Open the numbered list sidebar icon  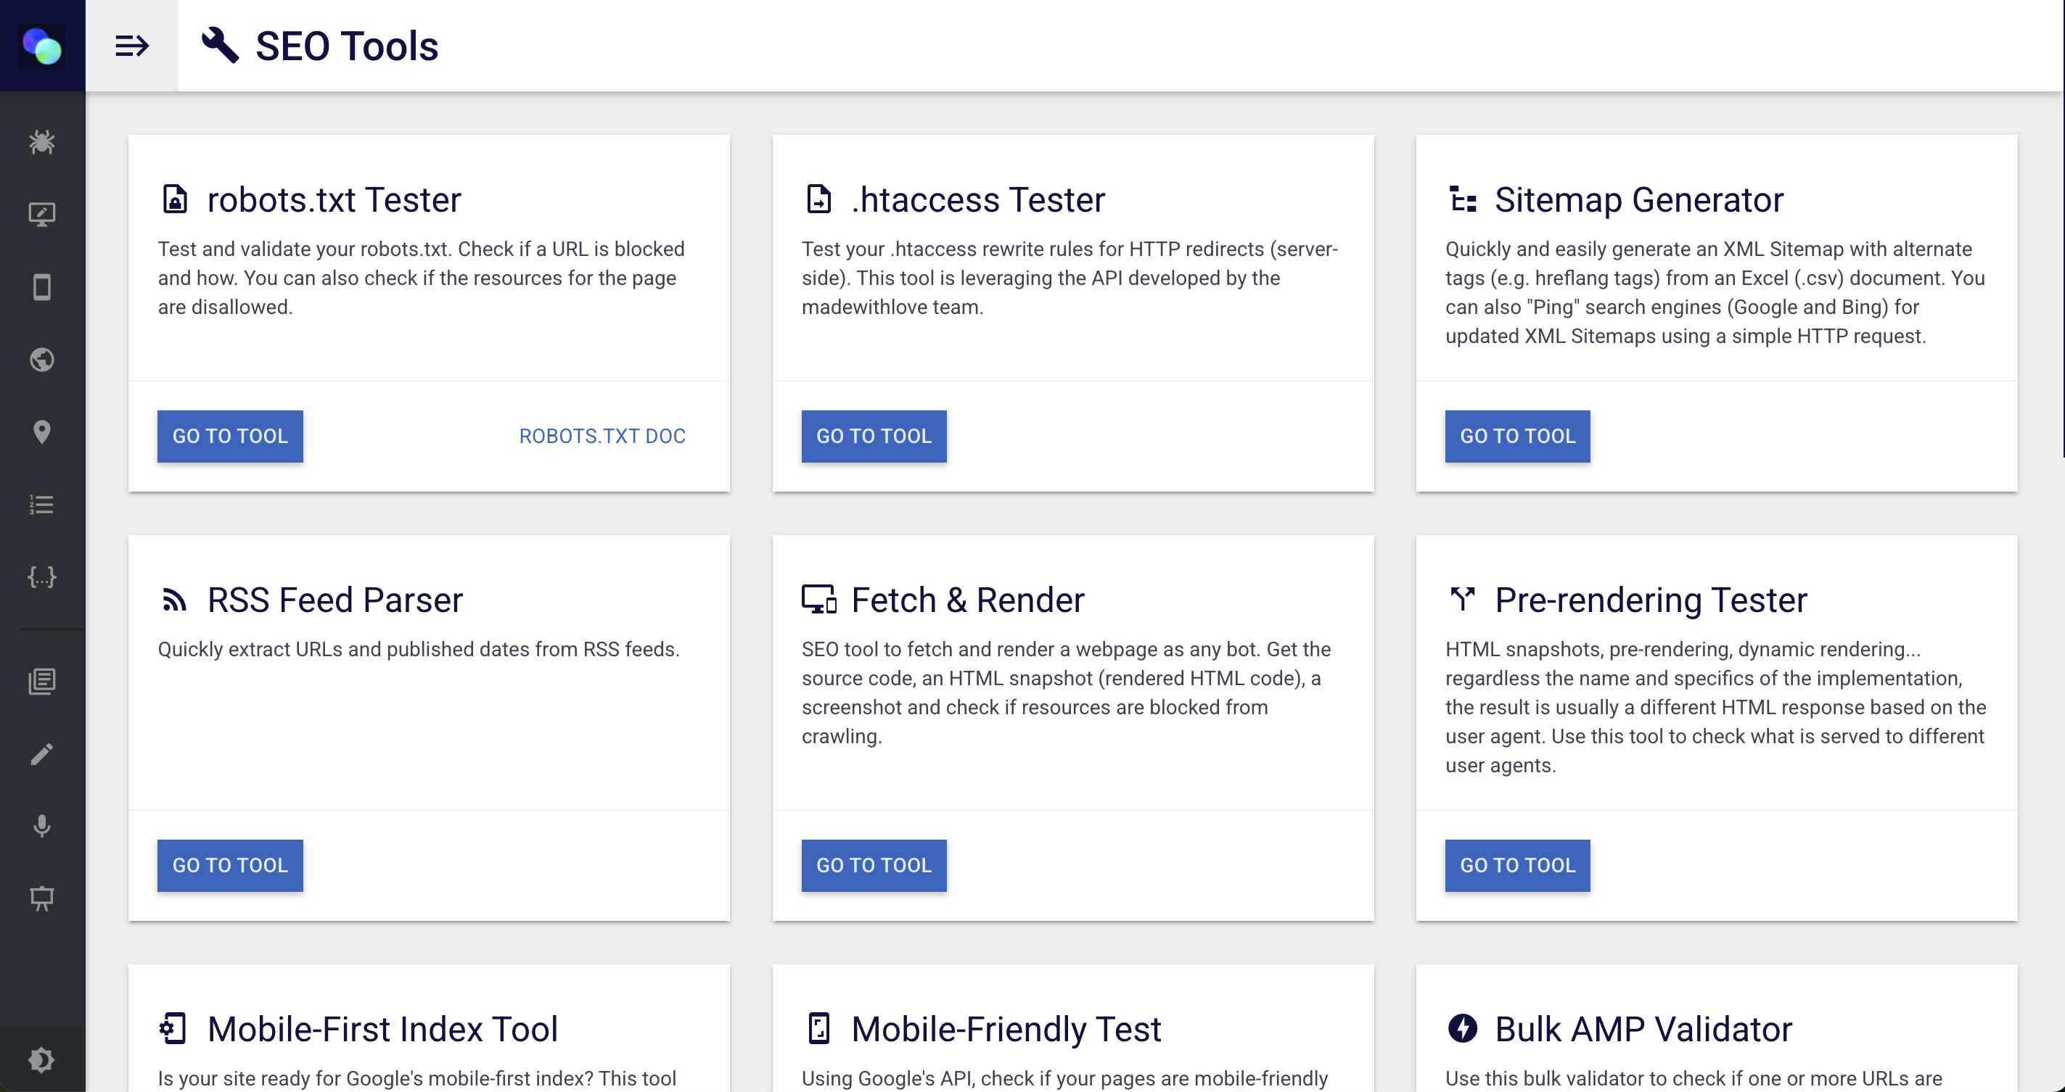[41, 505]
